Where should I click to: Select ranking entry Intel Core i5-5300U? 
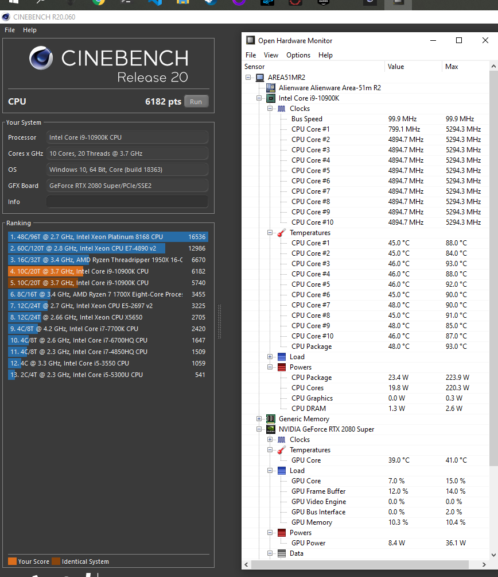click(x=108, y=375)
